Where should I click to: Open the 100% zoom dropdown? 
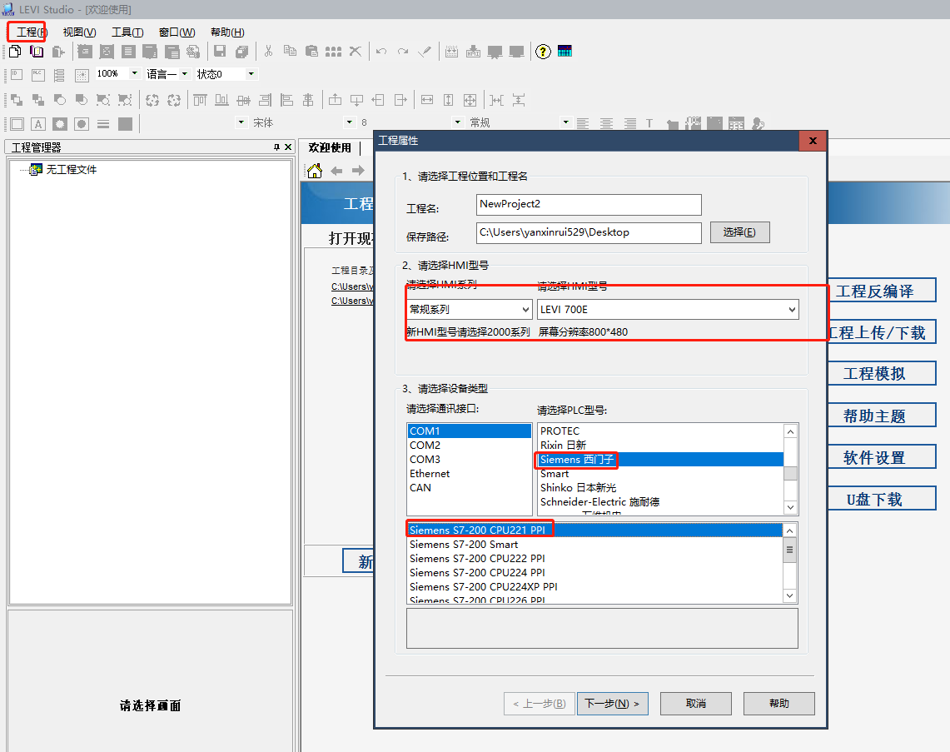(x=135, y=73)
